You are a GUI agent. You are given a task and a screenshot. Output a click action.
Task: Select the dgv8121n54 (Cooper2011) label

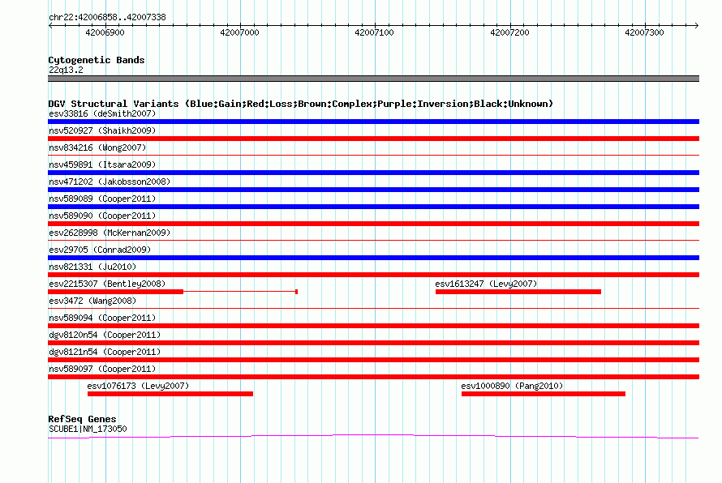(x=105, y=352)
